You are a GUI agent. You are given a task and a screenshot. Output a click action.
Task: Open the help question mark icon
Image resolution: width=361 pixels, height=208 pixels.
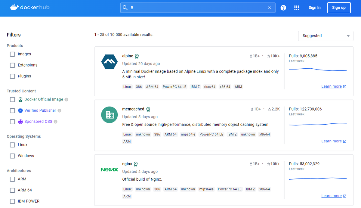pyautogui.click(x=283, y=8)
